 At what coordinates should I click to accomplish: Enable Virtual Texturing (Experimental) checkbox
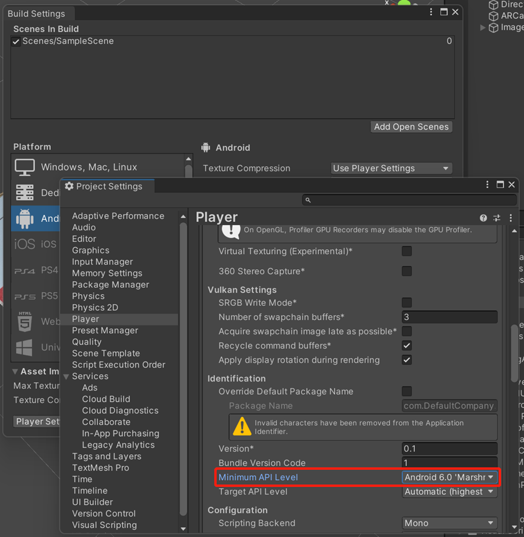pyautogui.click(x=406, y=251)
